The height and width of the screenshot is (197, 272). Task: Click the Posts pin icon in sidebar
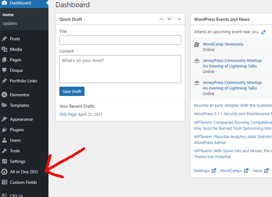4,39
